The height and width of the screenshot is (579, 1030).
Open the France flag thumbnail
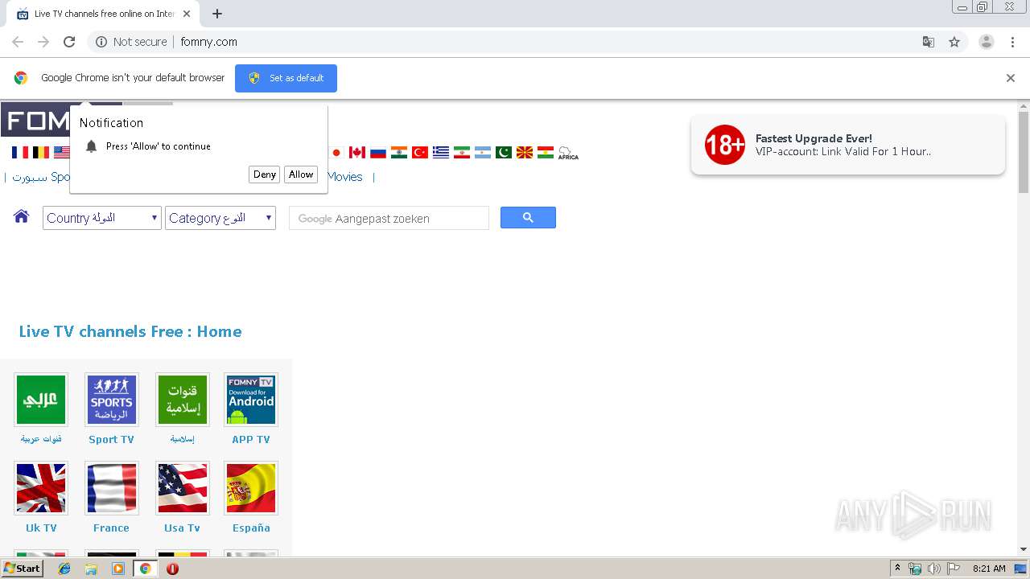[112, 488]
